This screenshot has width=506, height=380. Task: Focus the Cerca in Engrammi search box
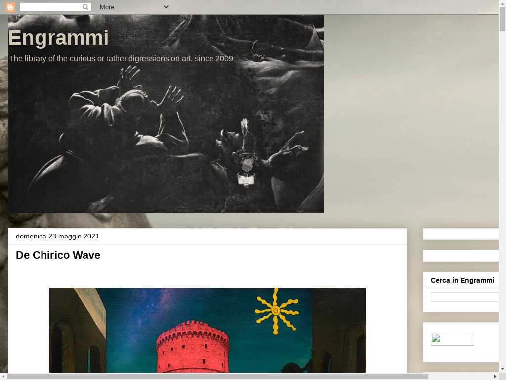(464, 297)
